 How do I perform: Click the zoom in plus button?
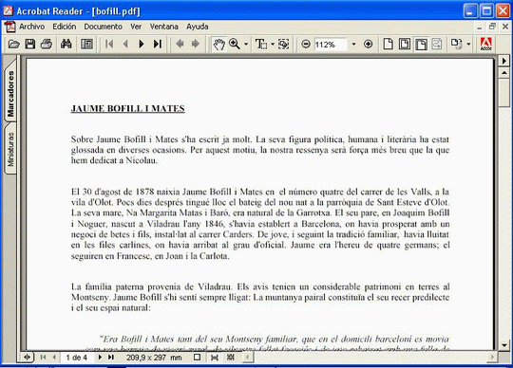(x=368, y=44)
